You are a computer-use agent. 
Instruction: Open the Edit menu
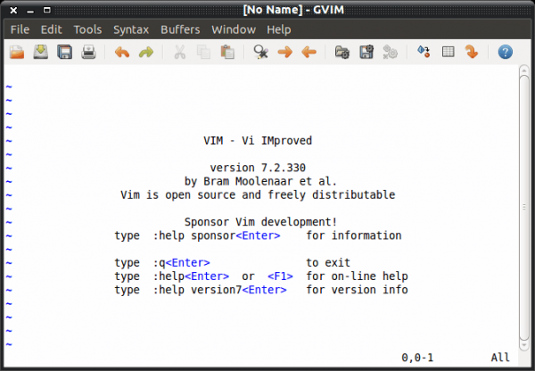pos(51,29)
